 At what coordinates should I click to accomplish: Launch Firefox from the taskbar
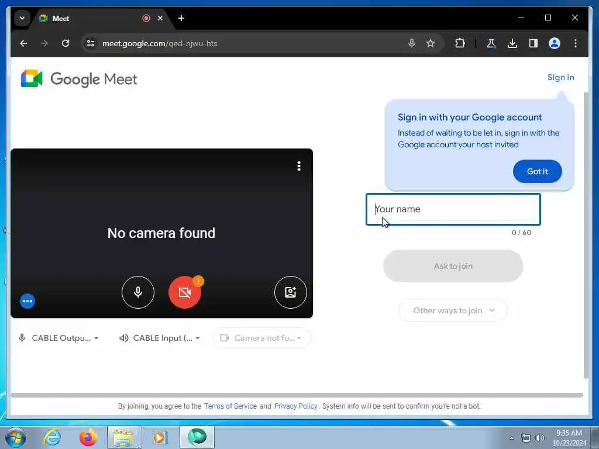point(88,437)
